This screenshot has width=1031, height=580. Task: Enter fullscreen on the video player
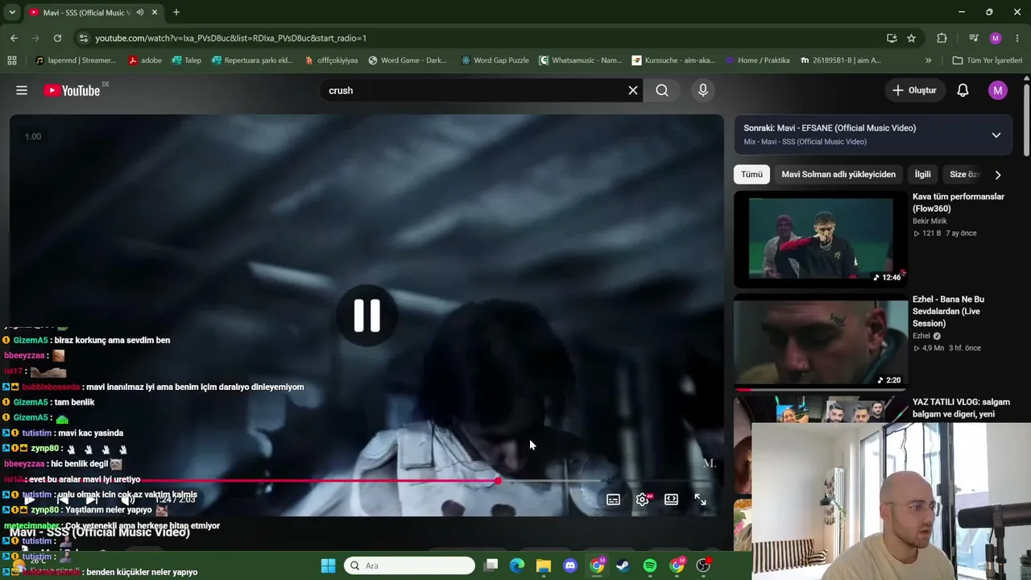tap(700, 499)
